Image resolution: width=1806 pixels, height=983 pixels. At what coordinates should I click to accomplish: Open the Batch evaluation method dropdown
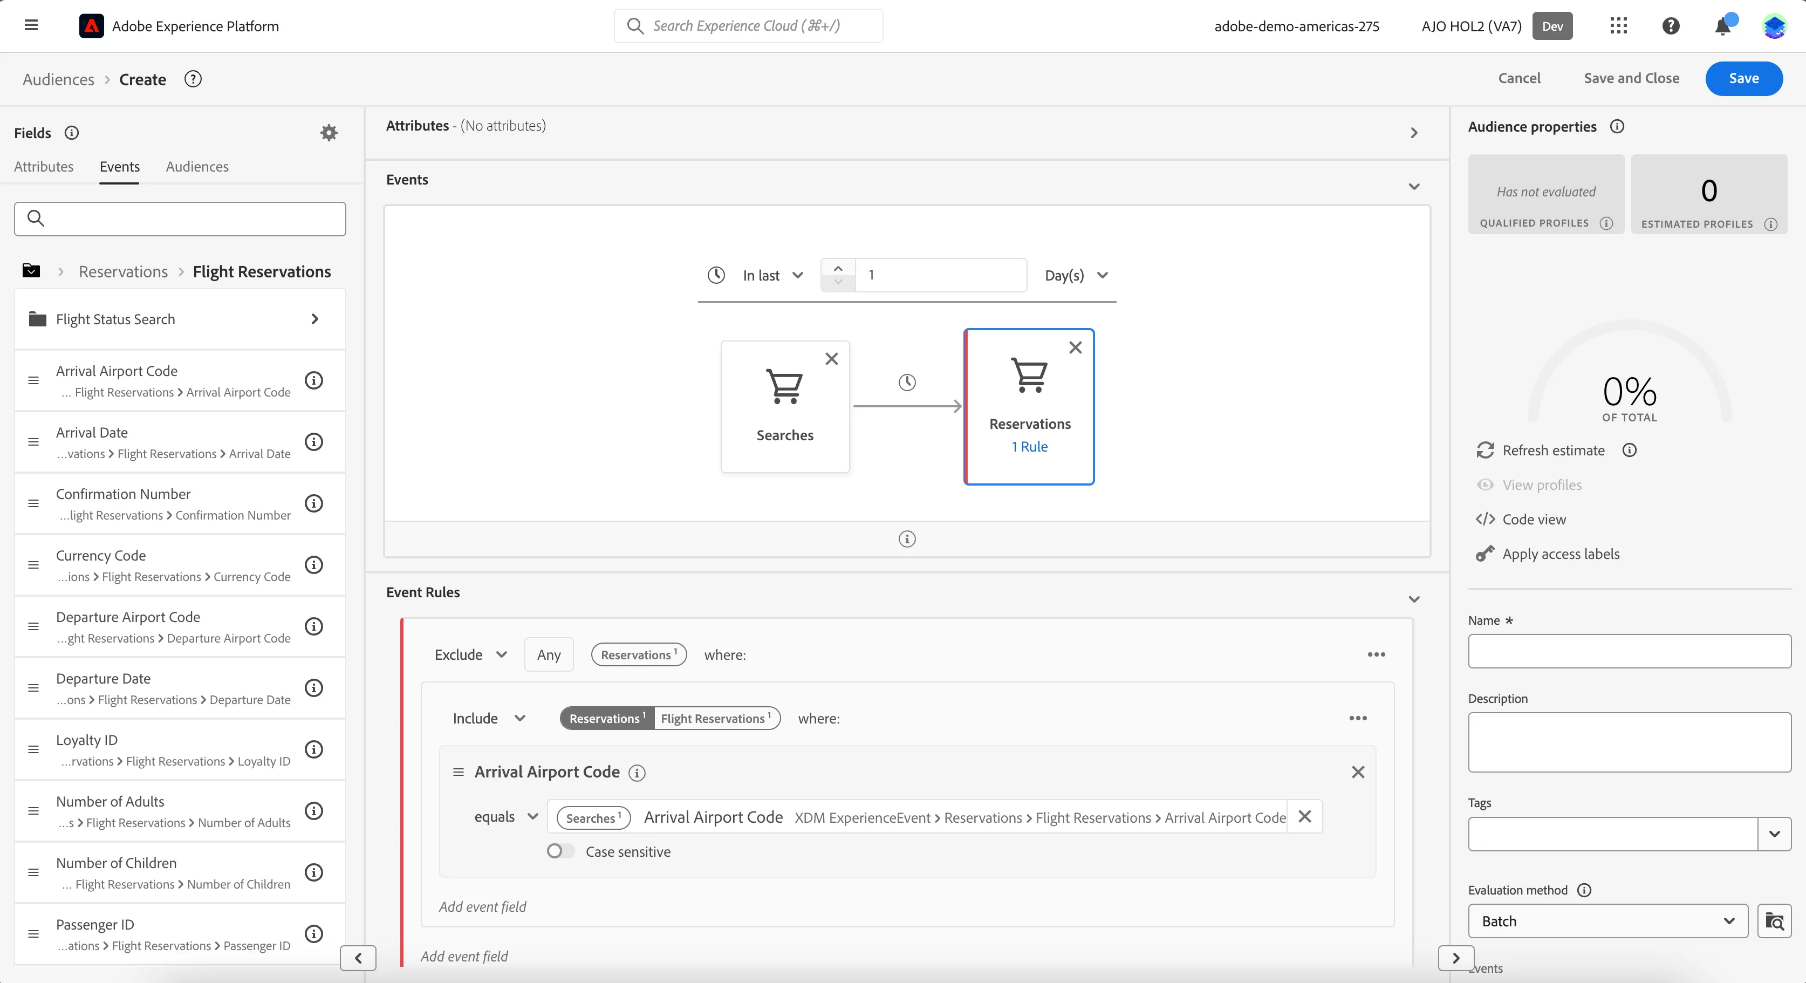click(1607, 920)
